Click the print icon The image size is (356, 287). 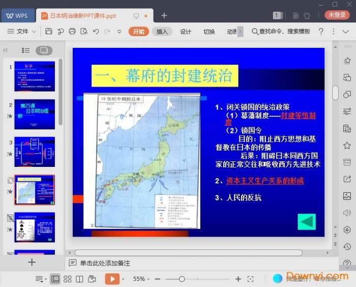72,32
